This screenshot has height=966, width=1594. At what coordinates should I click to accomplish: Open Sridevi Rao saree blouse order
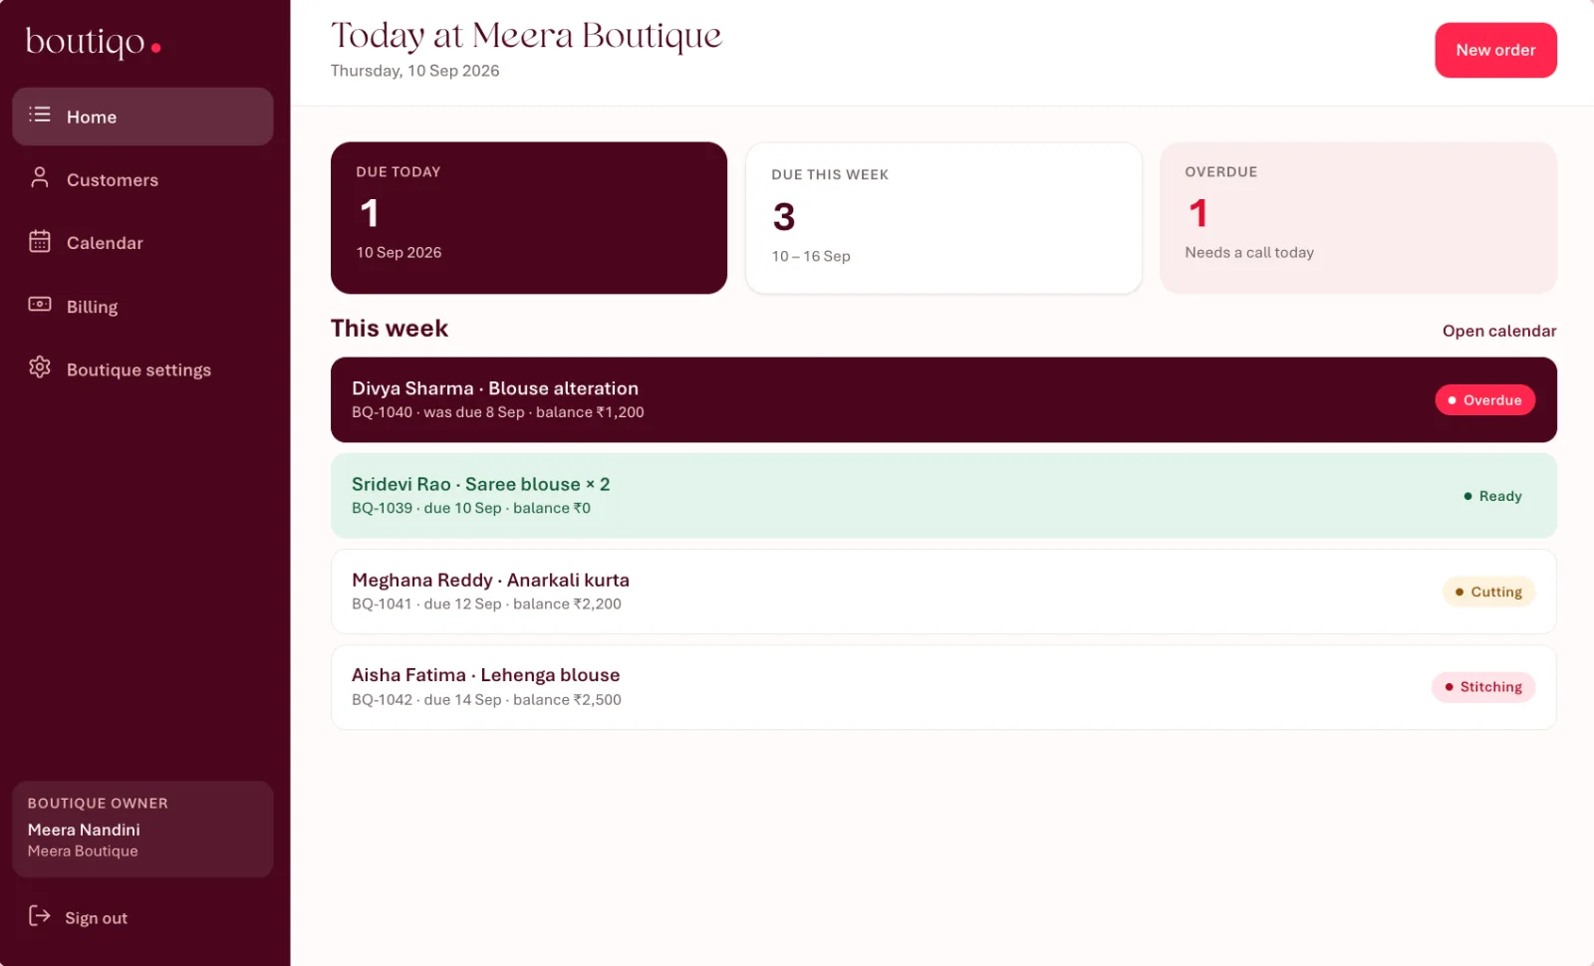943,495
